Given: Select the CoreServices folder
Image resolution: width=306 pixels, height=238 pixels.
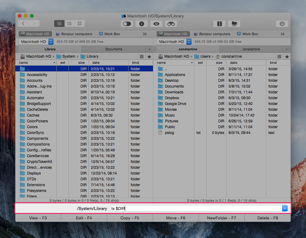Looking at the screenshot, I should click(x=84, y=156).
